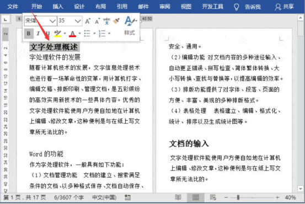Switch to Web Layout view icon
The height and width of the screenshot is (204, 305).
[213, 197]
